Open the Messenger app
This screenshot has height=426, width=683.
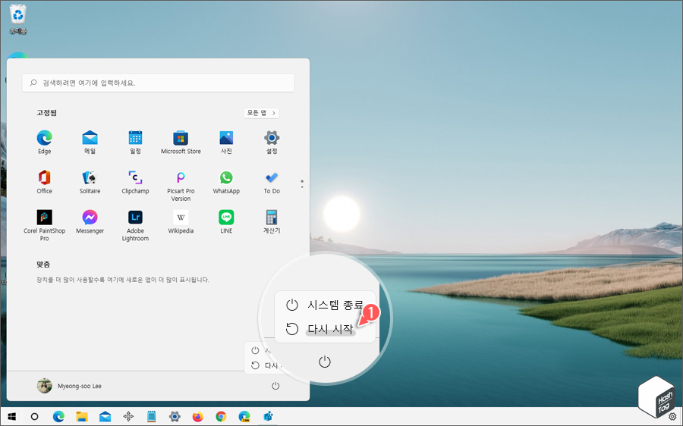point(90,222)
